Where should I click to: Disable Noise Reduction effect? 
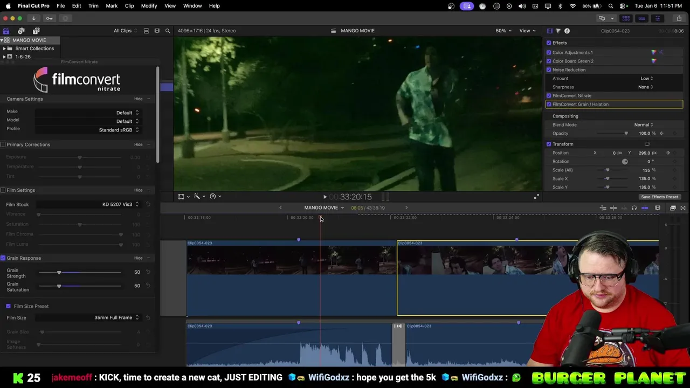pyautogui.click(x=549, y=70)
